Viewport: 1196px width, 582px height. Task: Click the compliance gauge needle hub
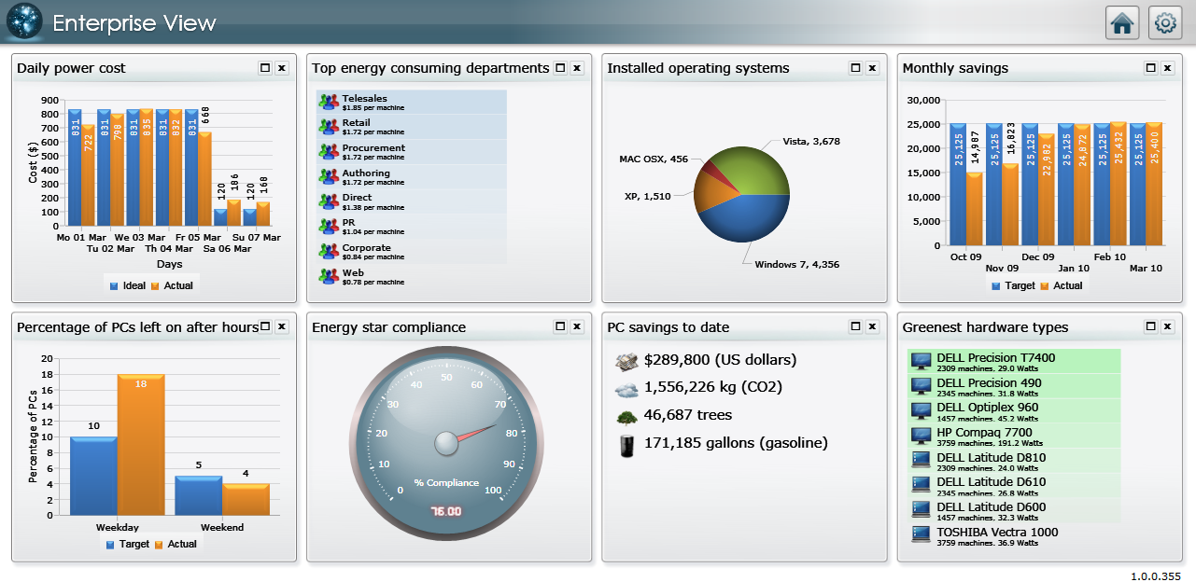447,443
